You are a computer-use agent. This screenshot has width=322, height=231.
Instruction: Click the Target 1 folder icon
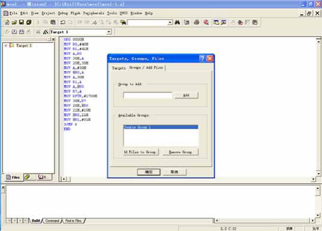point(12,45)
